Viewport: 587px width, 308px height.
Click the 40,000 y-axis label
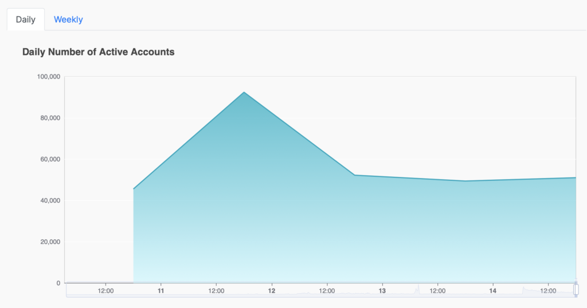tap(50, 201)
